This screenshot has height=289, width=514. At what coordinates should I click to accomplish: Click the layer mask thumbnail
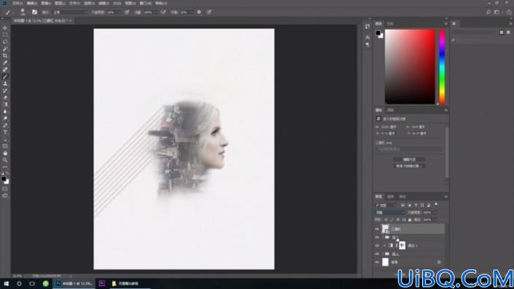pyautogui.click(x=402, y=245)
